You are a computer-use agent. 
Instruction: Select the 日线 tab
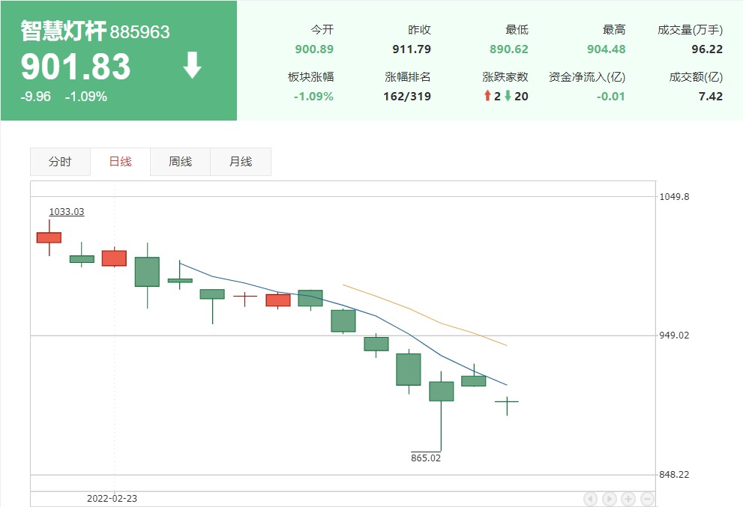(120, 162)
